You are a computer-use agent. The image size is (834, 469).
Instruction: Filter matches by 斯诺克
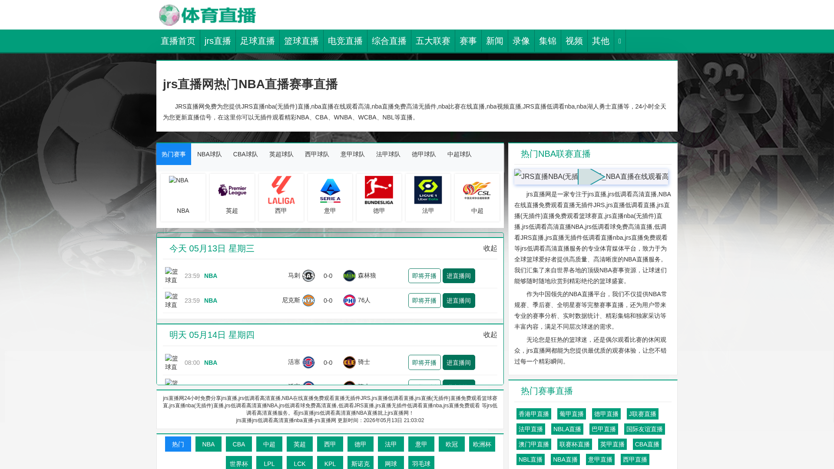pos(361,463)
